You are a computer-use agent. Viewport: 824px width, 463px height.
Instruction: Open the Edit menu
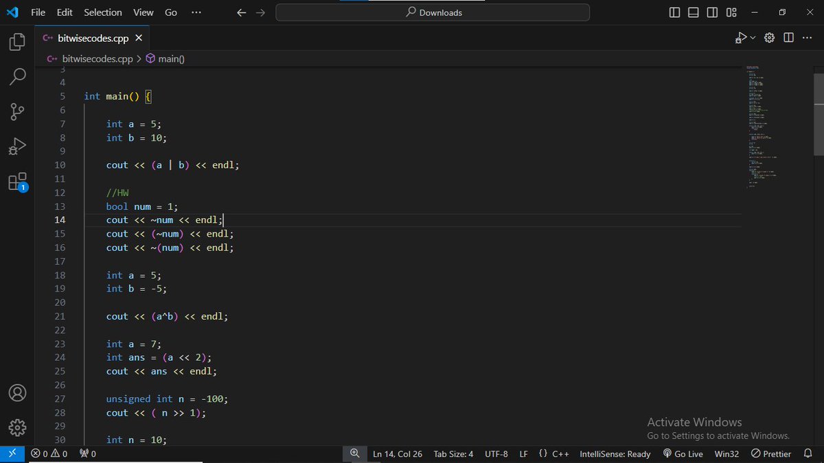(65, 12)
